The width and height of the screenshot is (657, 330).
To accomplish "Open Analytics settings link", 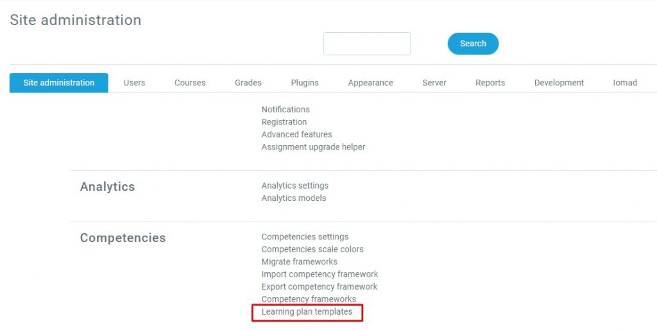I will tap(295, 186).
